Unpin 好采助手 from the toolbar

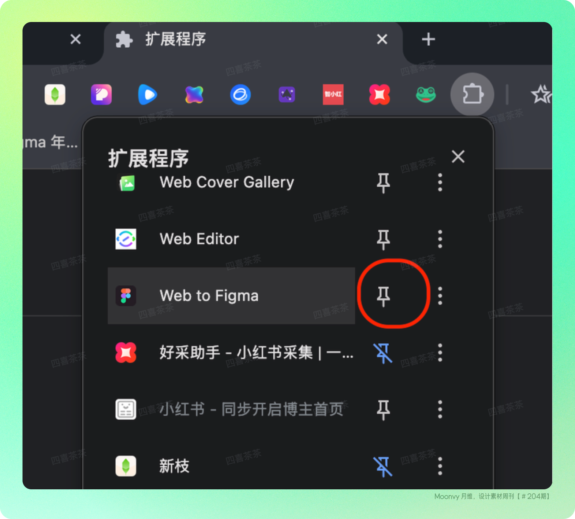pos(383,353)
